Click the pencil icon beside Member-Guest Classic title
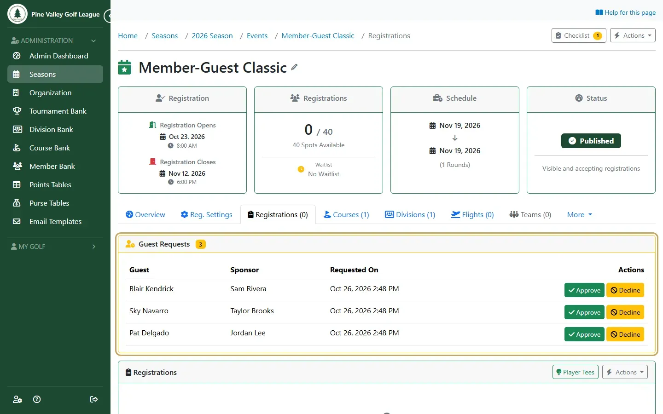This screenshot has height=414, width=663. coord(294,67)
